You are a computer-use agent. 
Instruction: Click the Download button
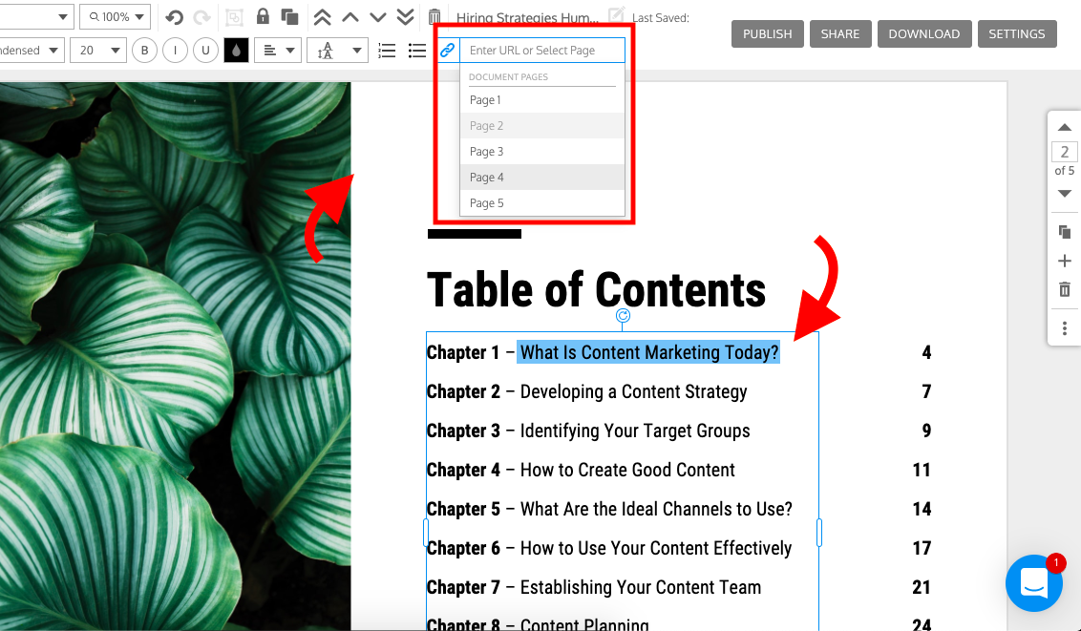pos(923,33)
